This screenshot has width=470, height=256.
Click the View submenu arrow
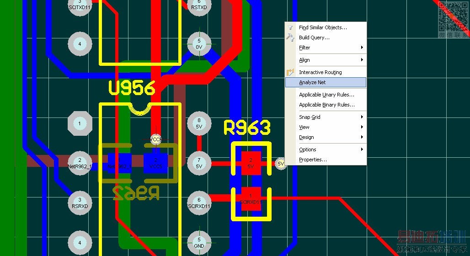click(x=362, y=127)
